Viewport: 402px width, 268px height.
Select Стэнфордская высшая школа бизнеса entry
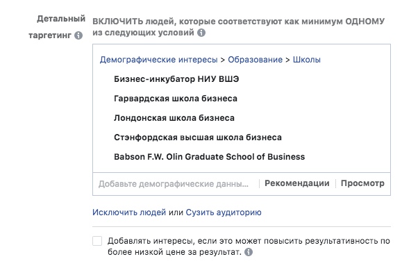[198, 137]
